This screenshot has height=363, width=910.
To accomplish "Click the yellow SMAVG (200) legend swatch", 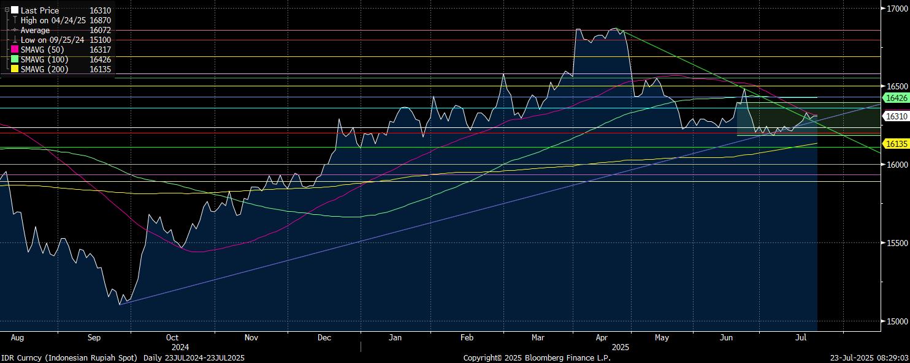I will pos(15,69).
